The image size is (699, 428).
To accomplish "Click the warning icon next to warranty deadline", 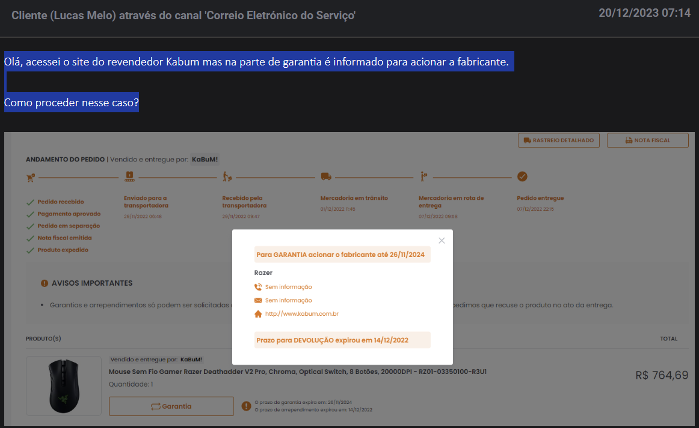I will pyautogui.click(x=246, y=406).
